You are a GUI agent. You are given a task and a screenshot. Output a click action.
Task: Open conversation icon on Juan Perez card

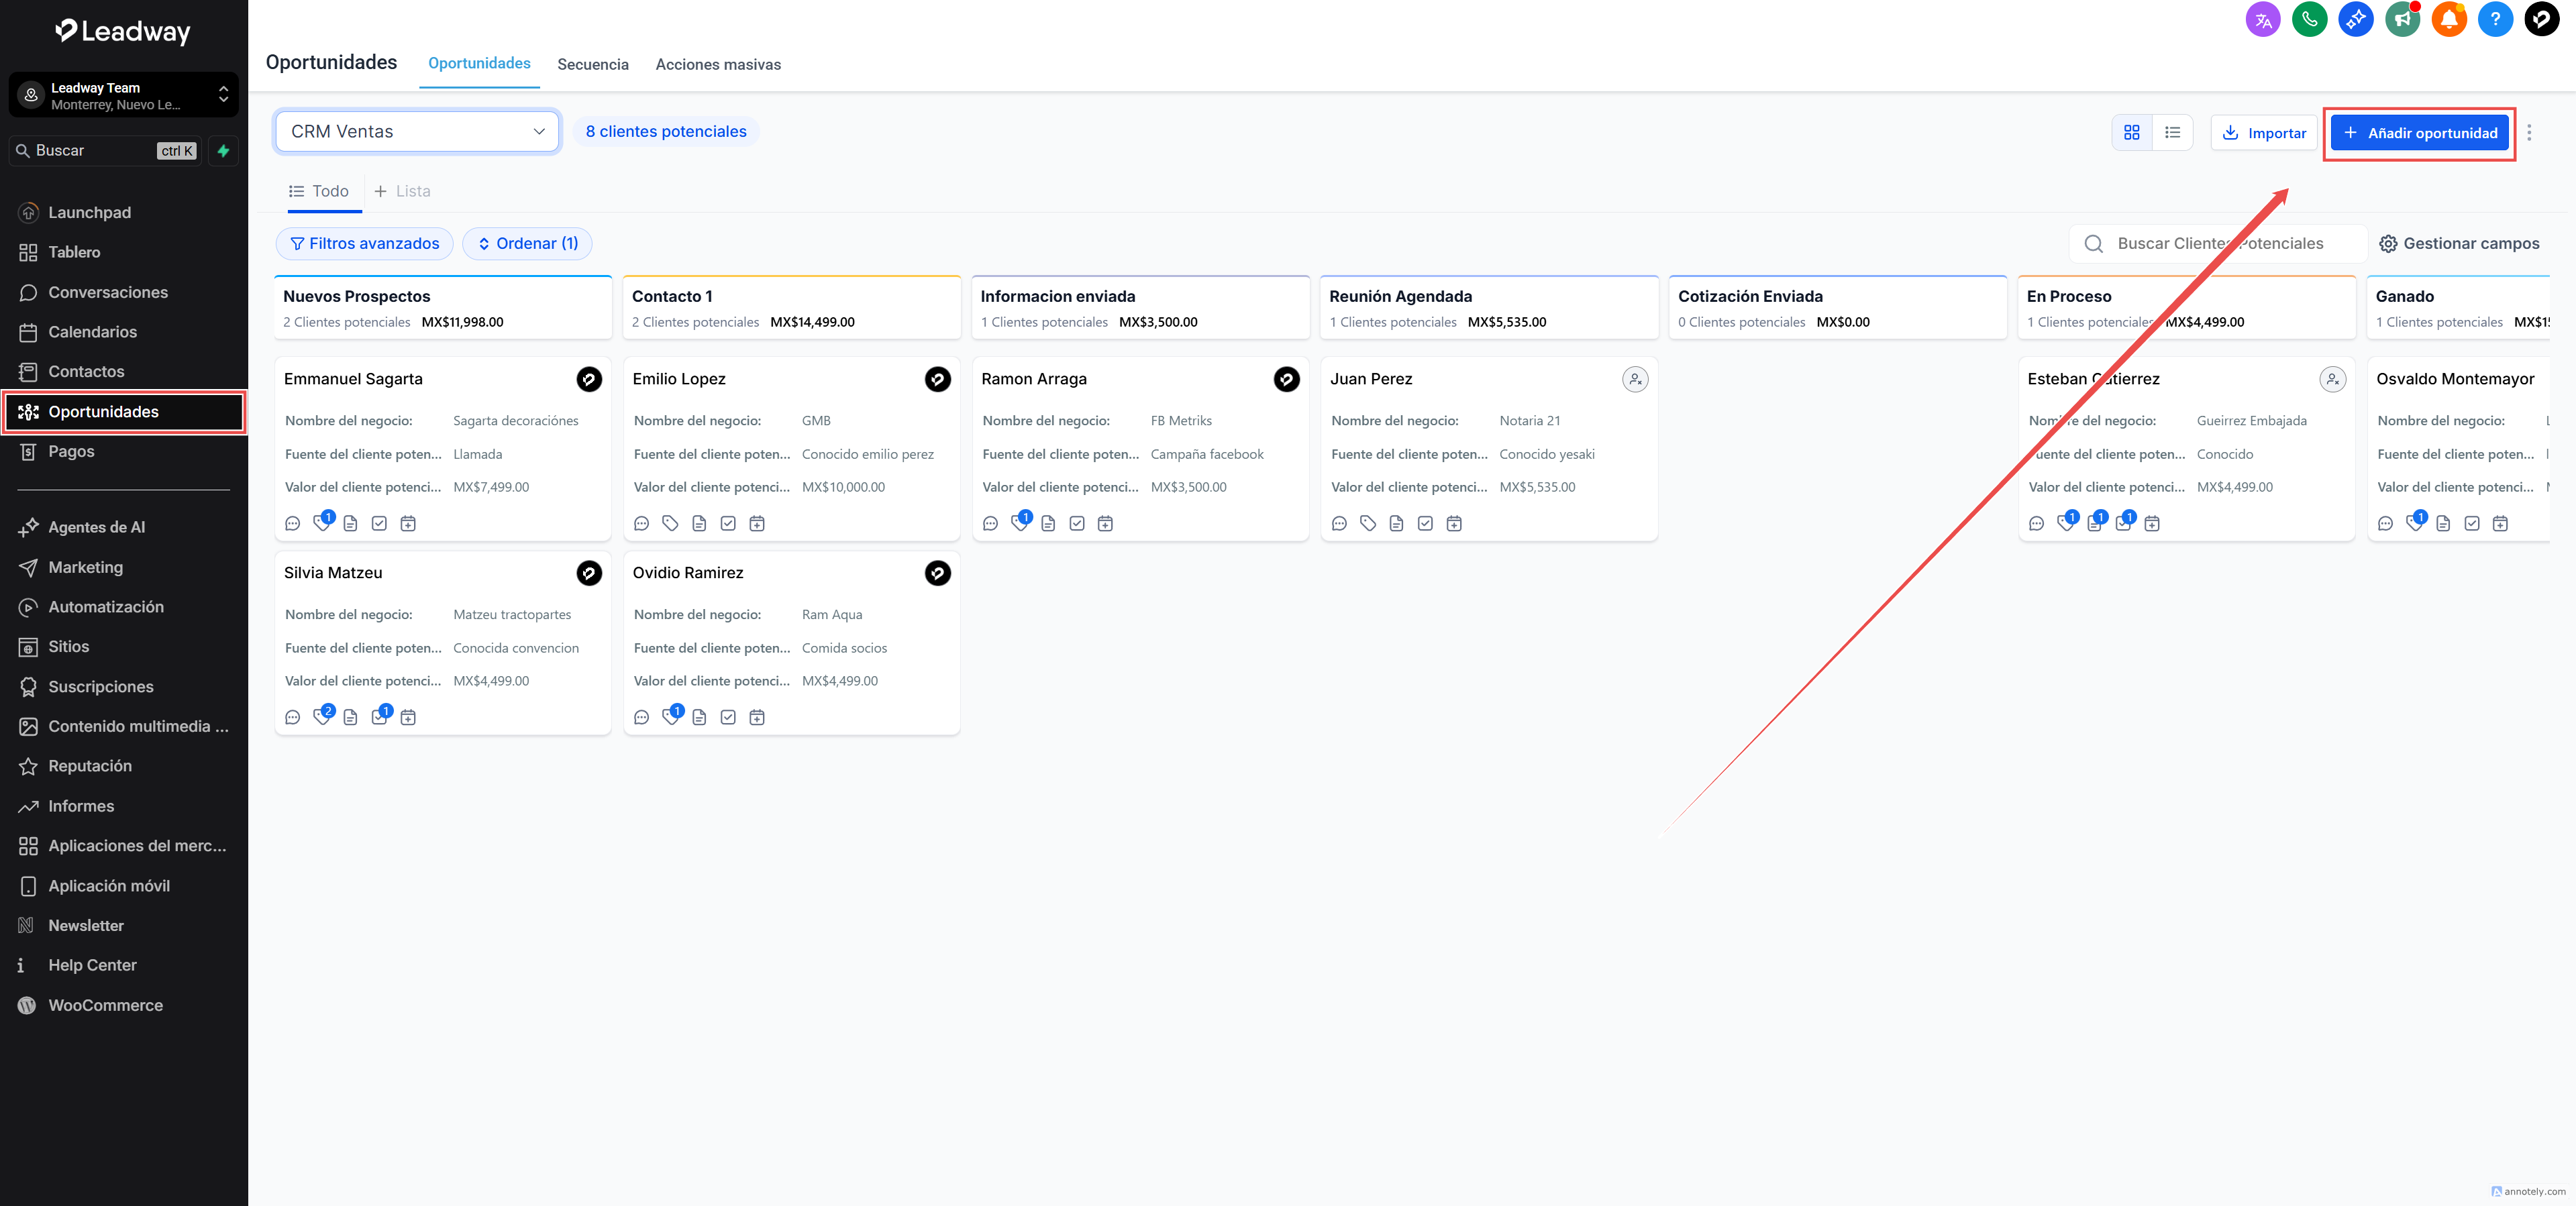(x=1339, y=523)
